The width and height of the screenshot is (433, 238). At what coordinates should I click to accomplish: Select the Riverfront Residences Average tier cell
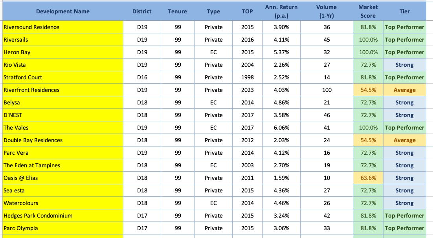(x=405, y=90)
